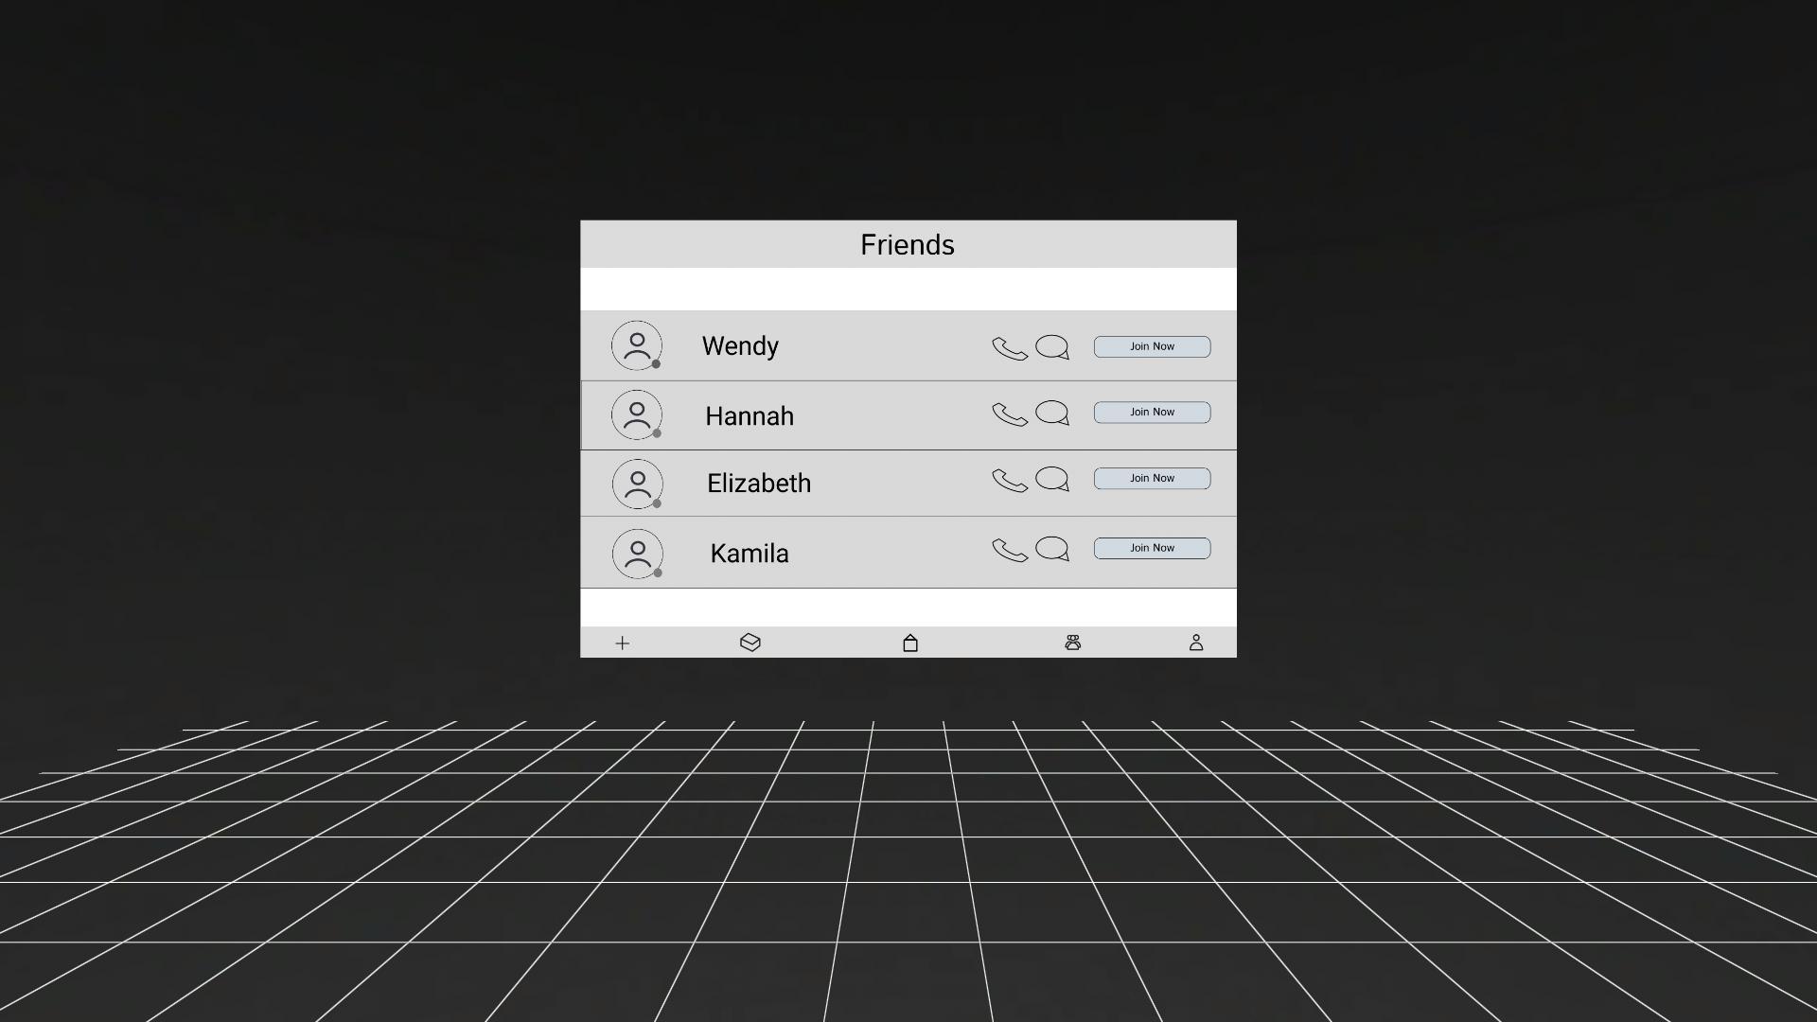Open a chat with Kamila

point(1053,549)
